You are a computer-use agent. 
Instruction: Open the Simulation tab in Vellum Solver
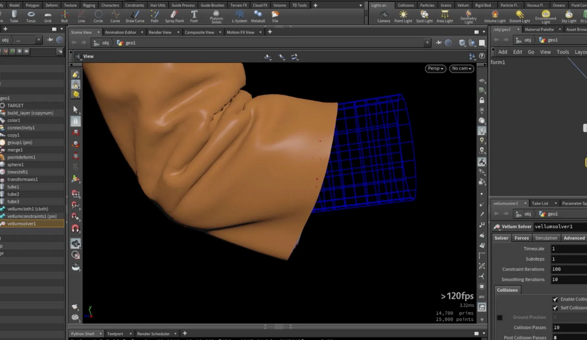click(x=546, y=238)
